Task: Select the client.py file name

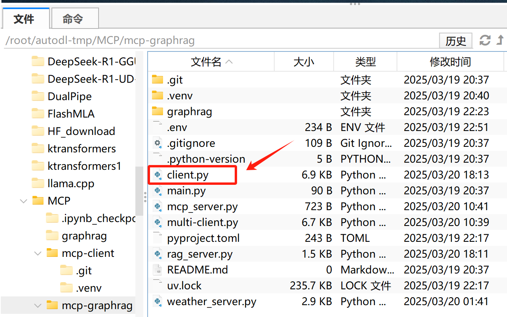Action: pos(188,175)
